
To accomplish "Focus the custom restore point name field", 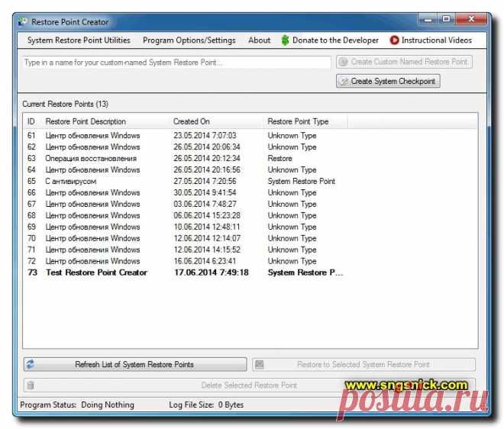I will click(176, 62).
